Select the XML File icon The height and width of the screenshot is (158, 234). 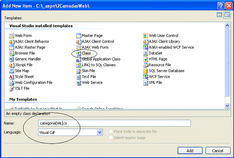point(145,83)
